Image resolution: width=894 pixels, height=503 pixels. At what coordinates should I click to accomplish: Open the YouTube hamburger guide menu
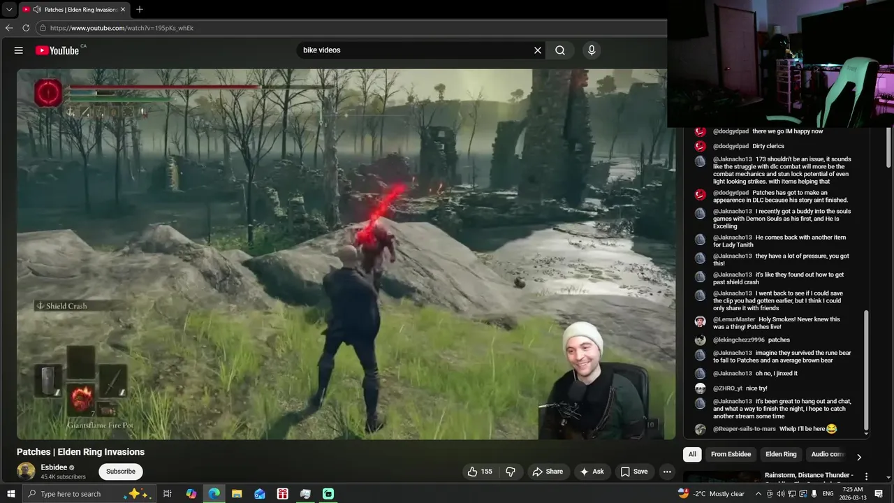[19, 50]
